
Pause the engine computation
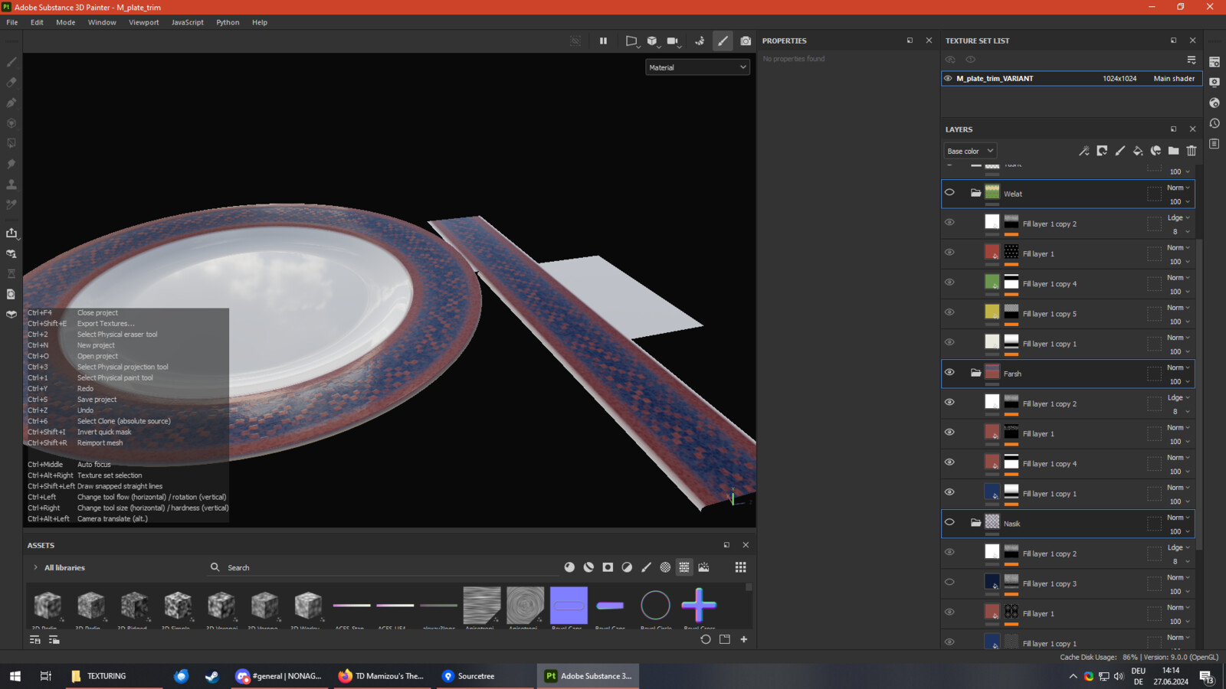click(603, 41)
